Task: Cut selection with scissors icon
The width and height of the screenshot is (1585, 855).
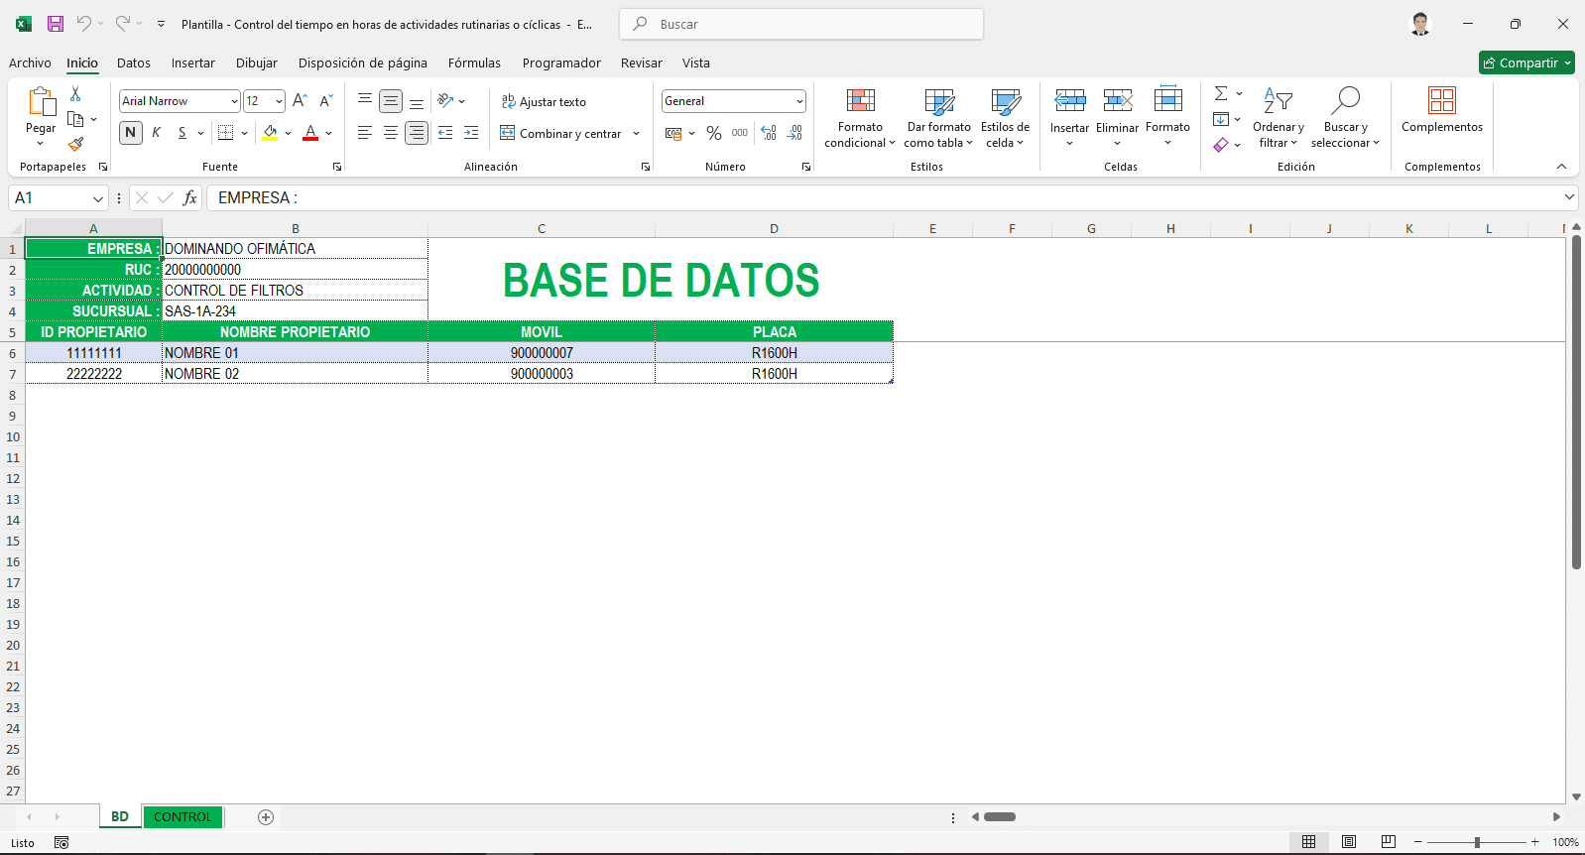Action: 75,93
